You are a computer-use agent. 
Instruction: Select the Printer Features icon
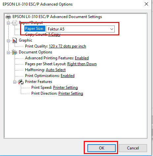(21, 82)
